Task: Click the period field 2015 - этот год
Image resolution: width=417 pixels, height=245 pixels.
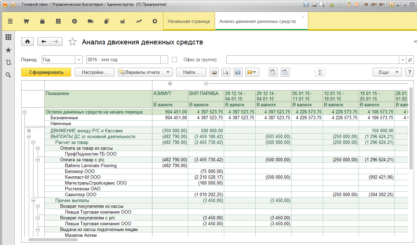Action: [x=123, y=59]
